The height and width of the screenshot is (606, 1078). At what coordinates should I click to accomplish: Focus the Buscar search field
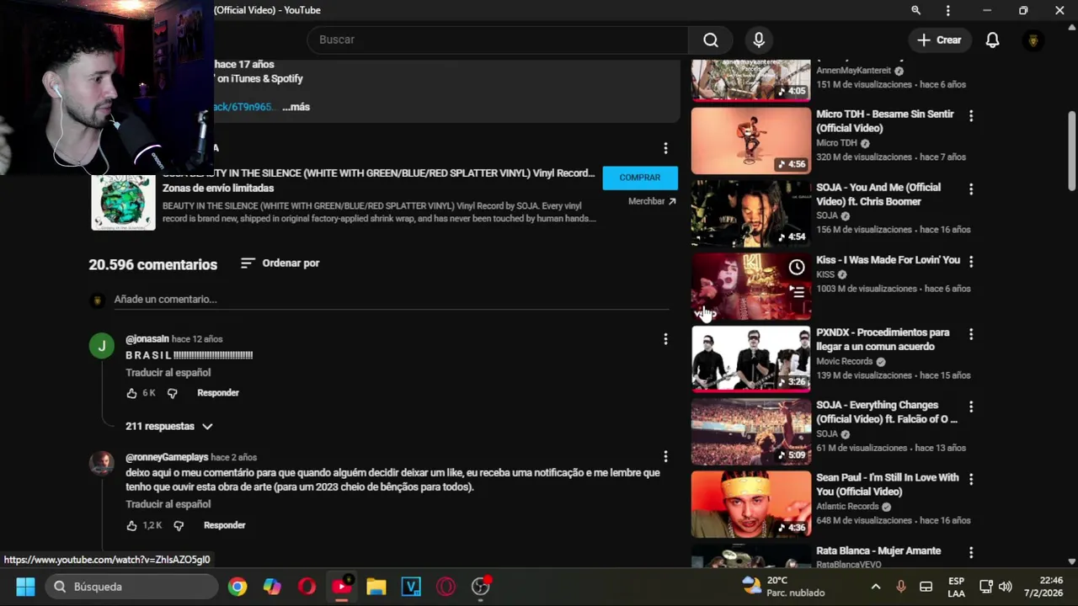pyautogui.click(x=497, y=40)
